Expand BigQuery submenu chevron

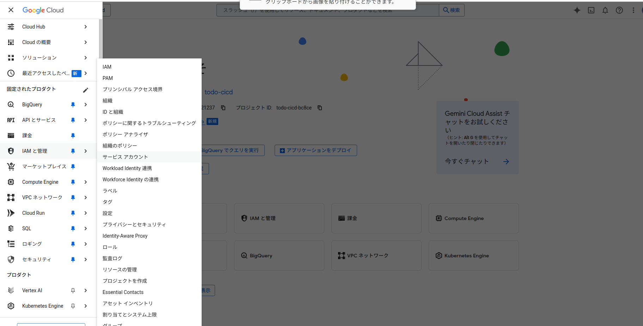[x=86, y=105]
